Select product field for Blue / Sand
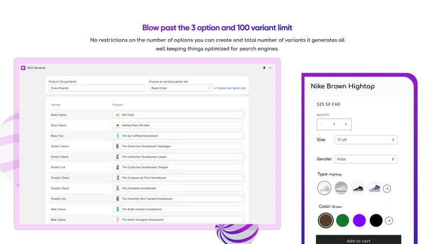 point(178,125)
